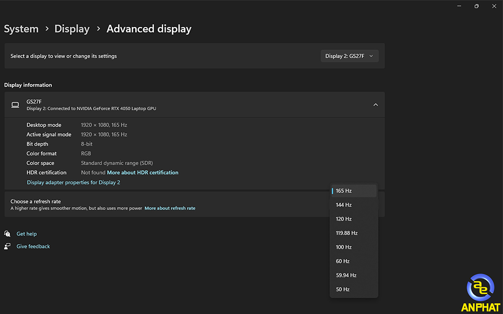Viewport: 503px width, 314px height.
Task: Choose 120 Hz from the list
Action: pos(354,219)
